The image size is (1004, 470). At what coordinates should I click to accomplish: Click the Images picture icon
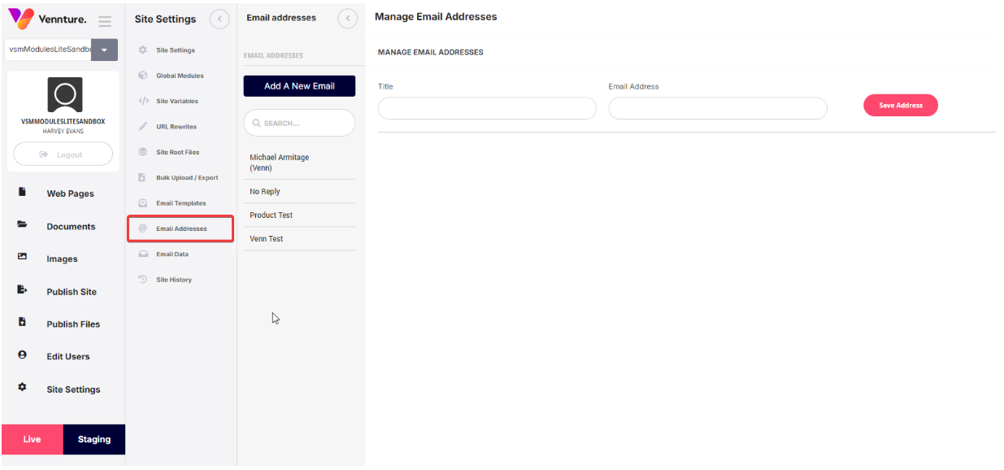coord(22,258)
